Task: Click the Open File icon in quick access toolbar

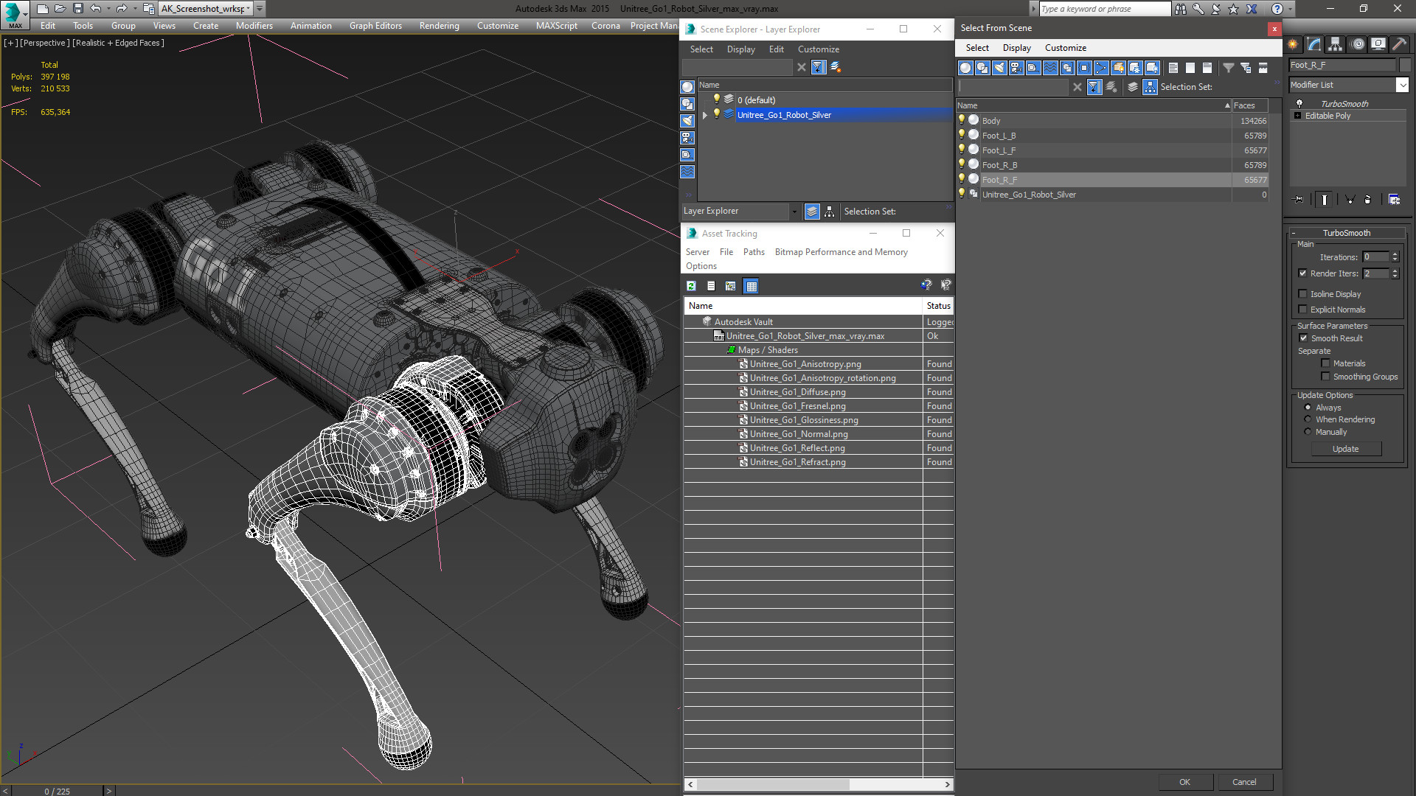Action: [x=60, y=9]
